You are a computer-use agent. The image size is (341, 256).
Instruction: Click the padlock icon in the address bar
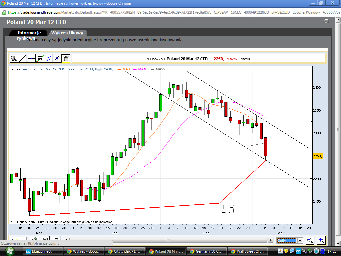pyautogui.click(x=4, y=12)
